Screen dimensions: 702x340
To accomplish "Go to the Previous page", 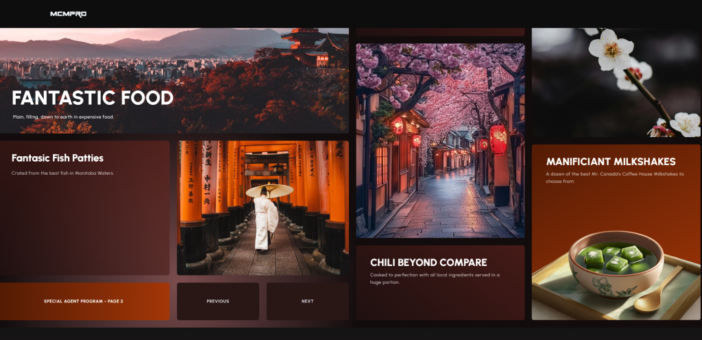I will tap(218, 301).
